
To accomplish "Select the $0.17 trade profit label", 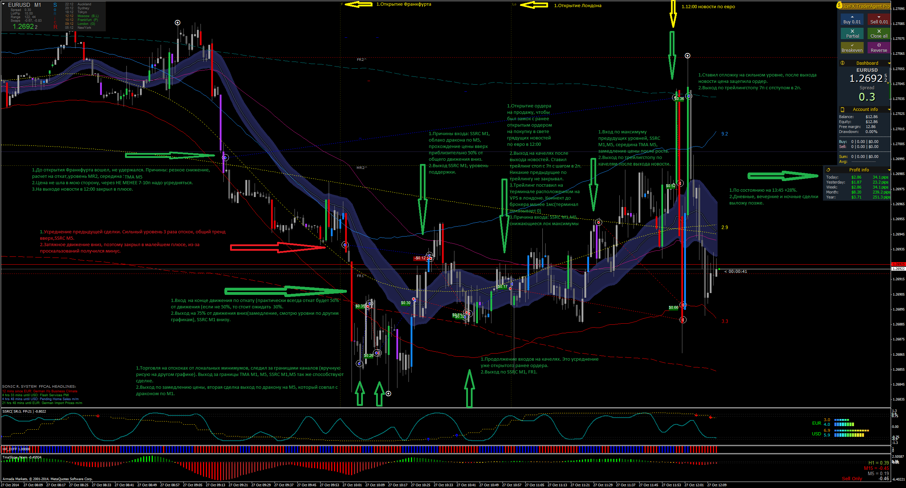I will (503, 286).
